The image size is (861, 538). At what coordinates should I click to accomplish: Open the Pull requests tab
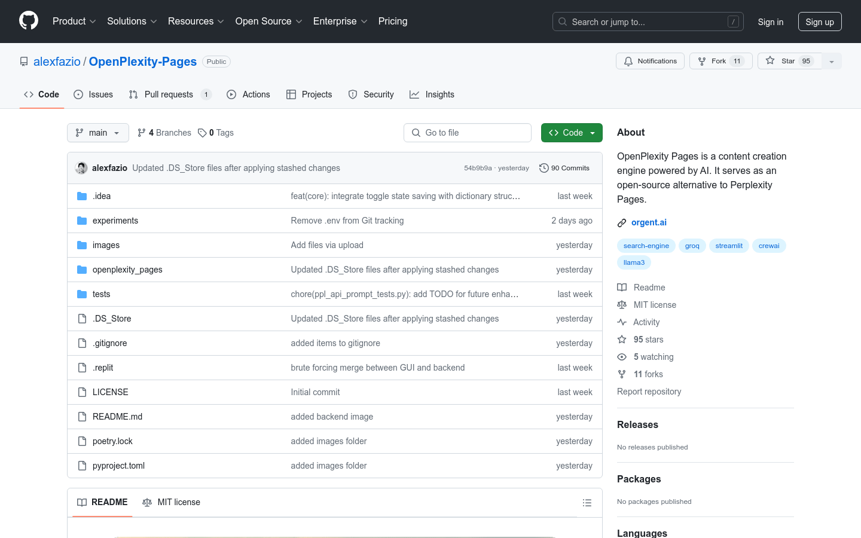[x=170, y=94]
